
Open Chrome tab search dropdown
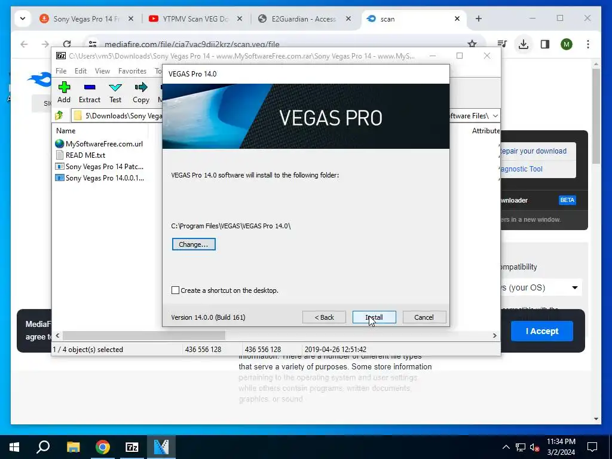(23, 19)
